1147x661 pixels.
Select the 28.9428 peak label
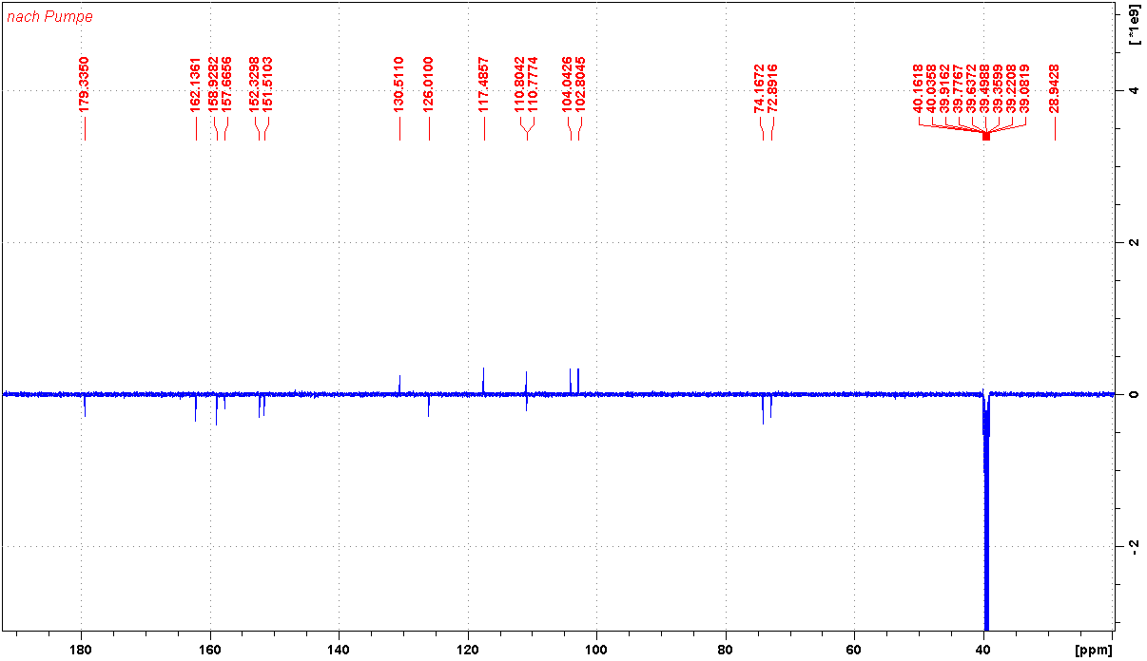[1055, 89]
